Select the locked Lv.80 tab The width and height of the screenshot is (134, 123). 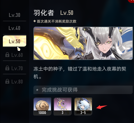[14, 81]
